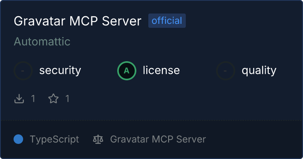Click the green A license grade icon
This screenshot has height=159, width=303.
[127, 71]
